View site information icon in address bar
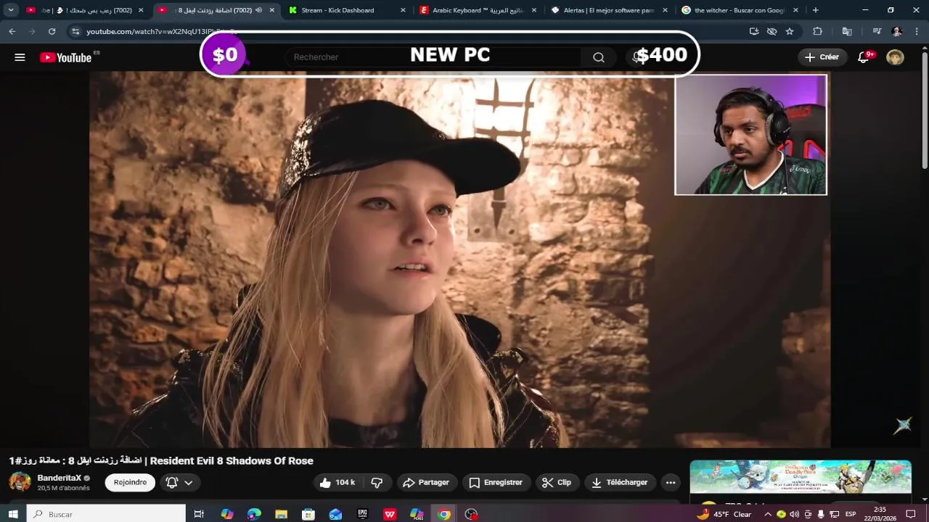The height and width of the screenshot is (522, 929). (75, 31)
